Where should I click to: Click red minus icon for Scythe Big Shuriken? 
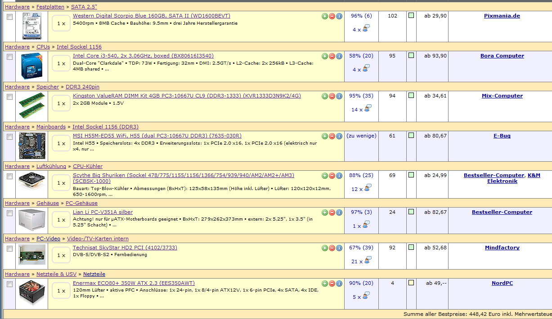pos(332,176)
